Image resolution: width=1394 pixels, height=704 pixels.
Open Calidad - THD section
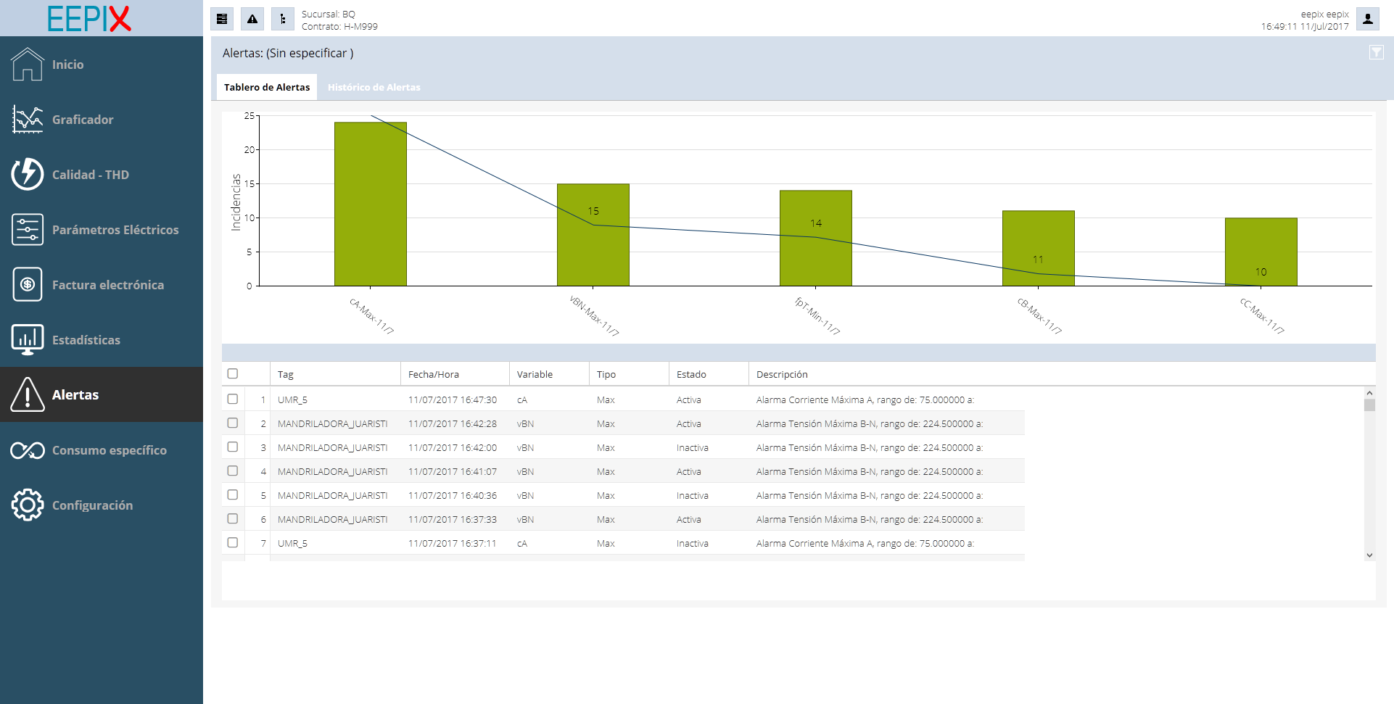click(x=90, y=175)
